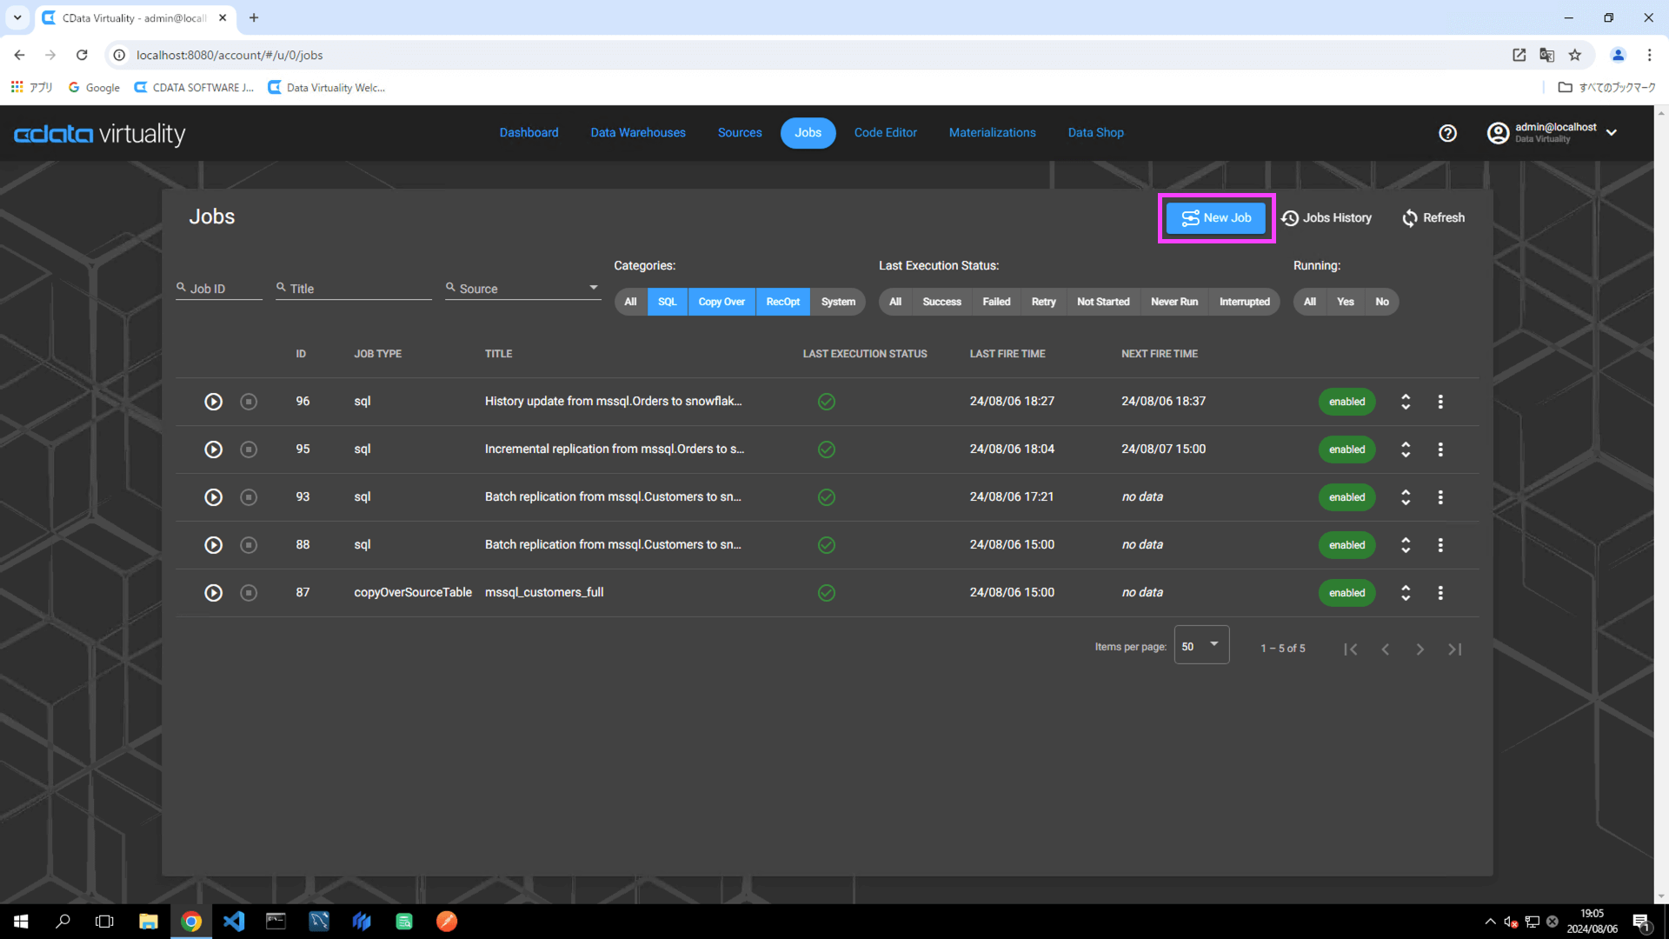Open items per page dropdown
The height and width of the screenshot is (939, 1669).
click(x=1201, y=646)
